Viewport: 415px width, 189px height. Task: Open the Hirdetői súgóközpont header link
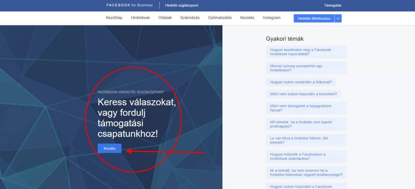click(x=182, y=6)
